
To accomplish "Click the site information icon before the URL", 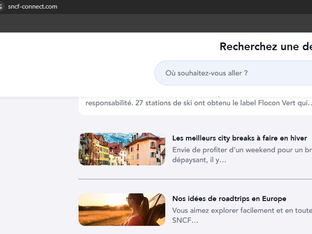I will click(x=1, y=7).
